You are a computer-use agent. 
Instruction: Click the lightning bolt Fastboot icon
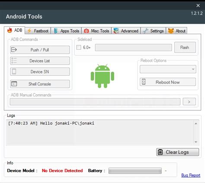29,31
